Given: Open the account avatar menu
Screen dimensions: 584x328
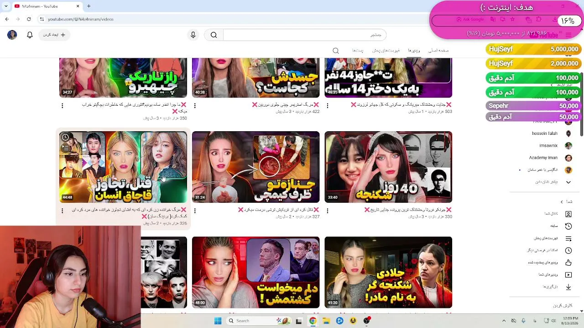Looking at the screenshot, I should coord(12,35).
